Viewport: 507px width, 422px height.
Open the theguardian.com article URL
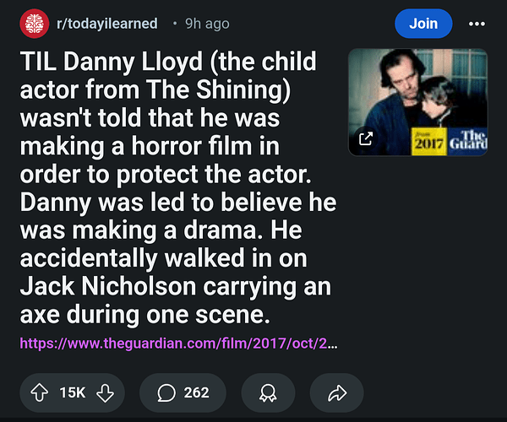coord(177,344)
